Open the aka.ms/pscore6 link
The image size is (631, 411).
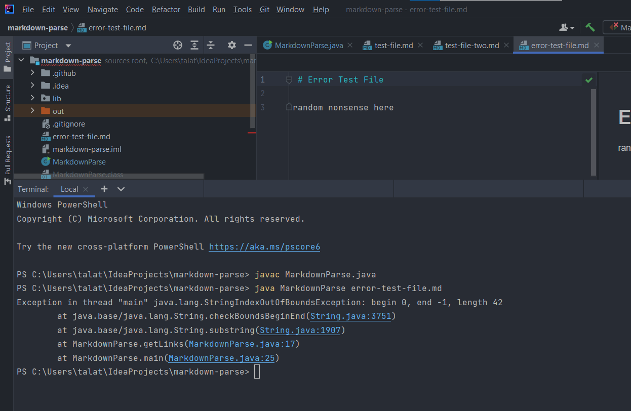pyautogui.click(x=264, y=247)
